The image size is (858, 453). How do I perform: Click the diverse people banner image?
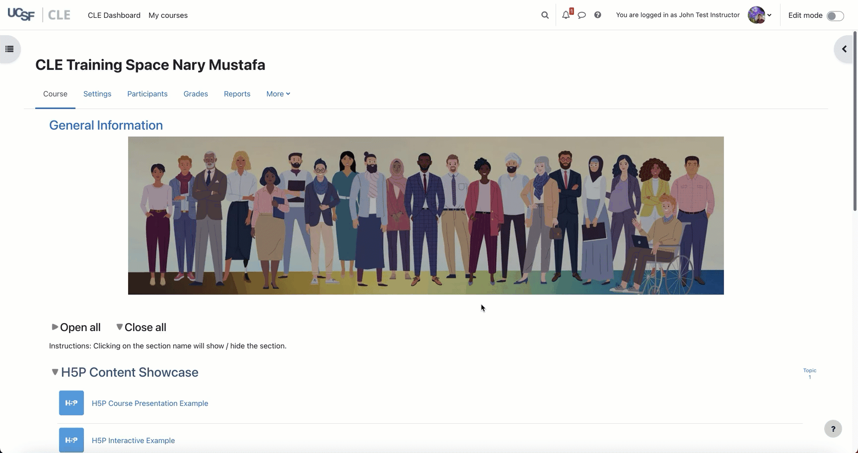pos(426,216)
